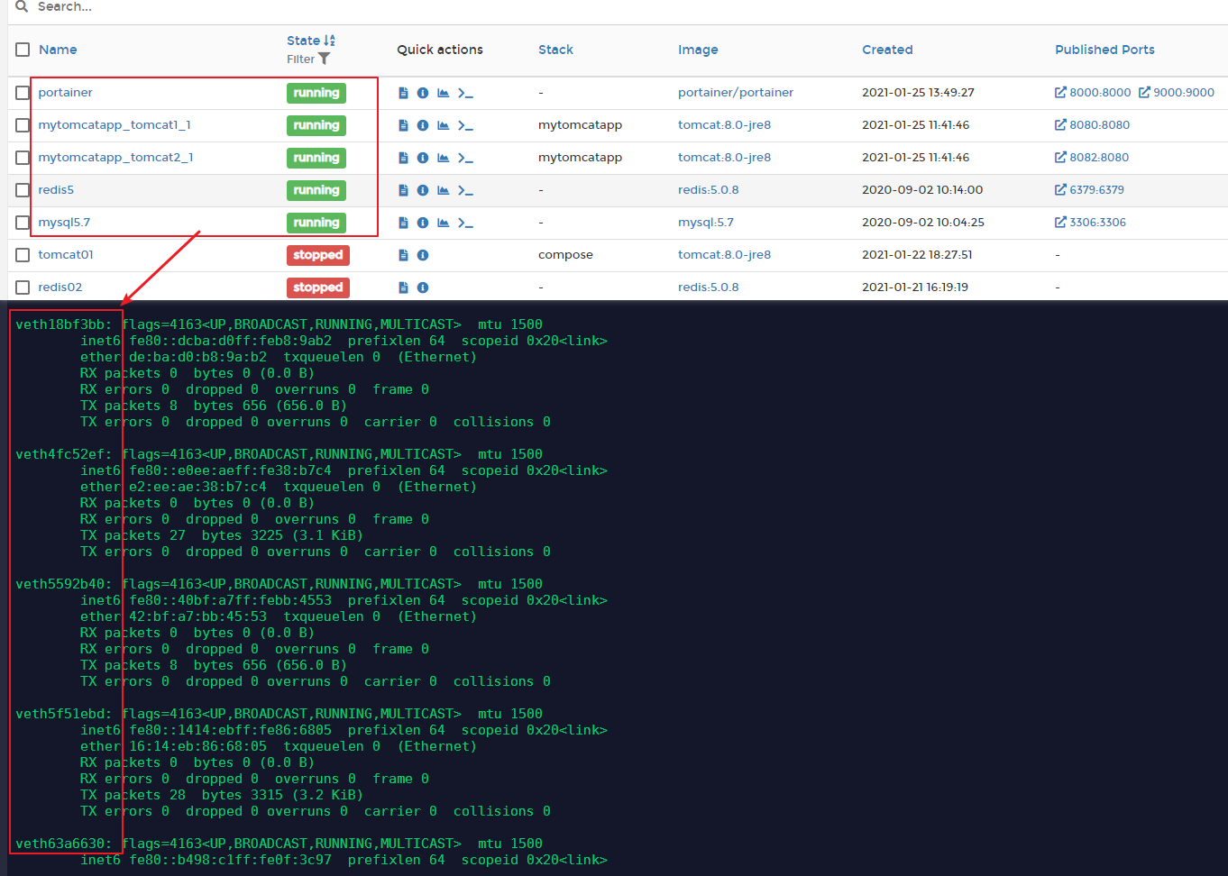Check the mytomcatapp_tomcat2_1 row checkbox

point(23,158)
